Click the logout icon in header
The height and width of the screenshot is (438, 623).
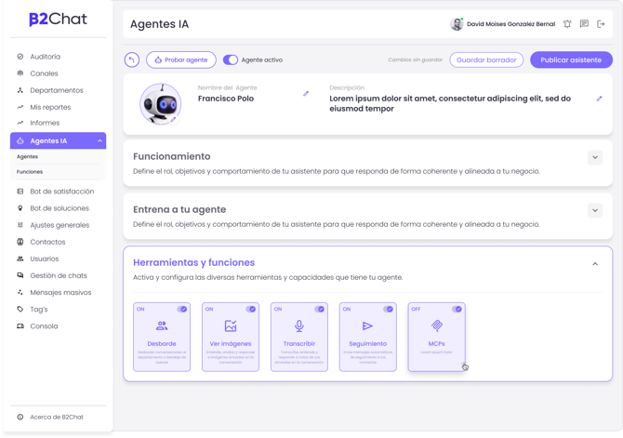(601, 24)
